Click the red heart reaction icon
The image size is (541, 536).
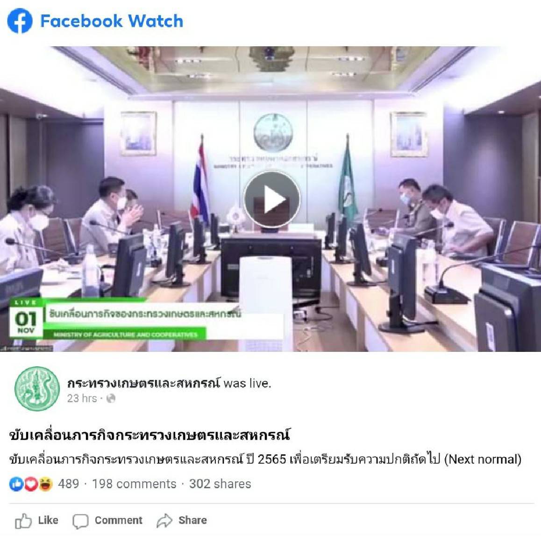(31, 484)
